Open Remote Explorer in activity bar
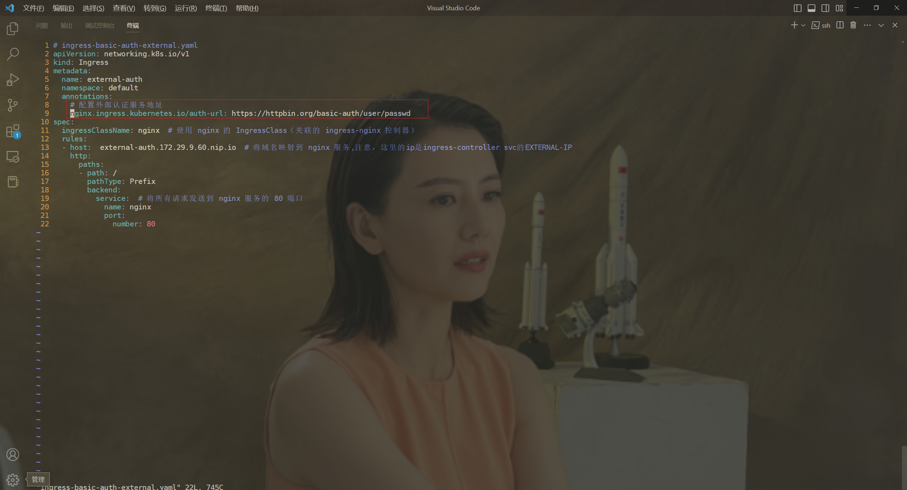The image size is (907, 490). pos(13,157)
